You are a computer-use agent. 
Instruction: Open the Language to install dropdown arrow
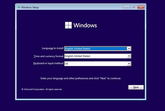click(x=129, y=49)
